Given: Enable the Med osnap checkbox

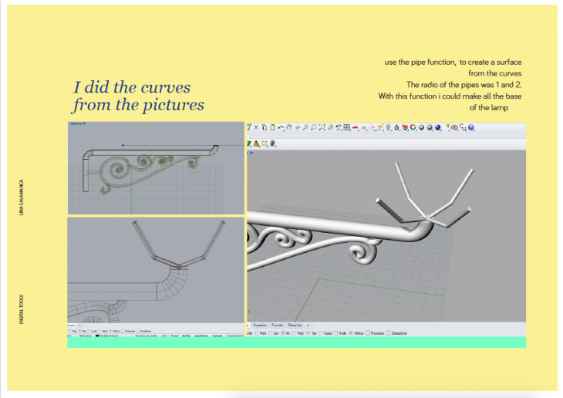Looking at the screenshot, I should 257,332.
